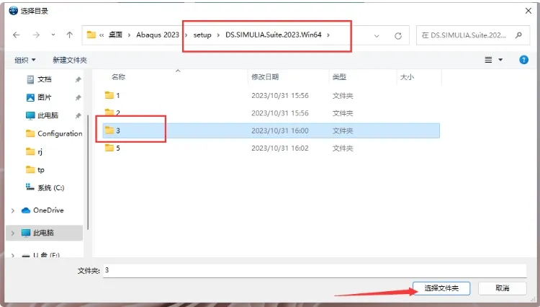The width and height of the screenshot is (540, 307).
Task: Expand the 此电脑 tree node
Action: 13,233
